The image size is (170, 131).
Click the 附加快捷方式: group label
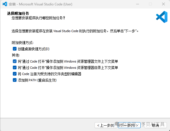click(22, 43)
